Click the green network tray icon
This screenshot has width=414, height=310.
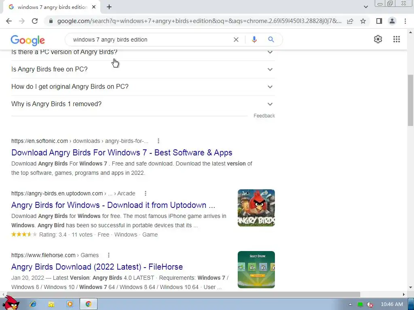(360, 304)
